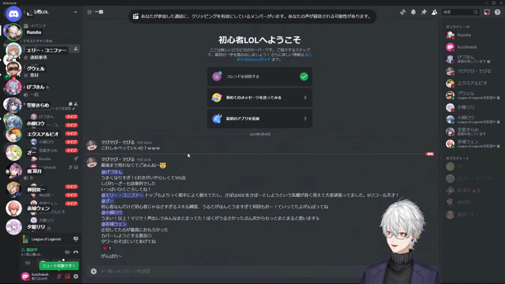Viewport: 505px width, 284px height.
Task: Select Kuzuha server avatar in sidebar
Action: tap(14, 32)
